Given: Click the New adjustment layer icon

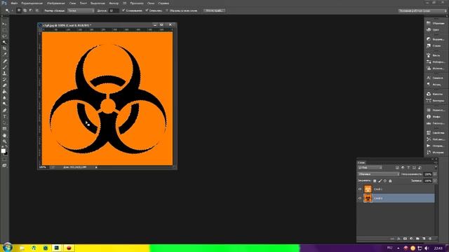Looking at the screenshot, I should [x=411, y=239].
